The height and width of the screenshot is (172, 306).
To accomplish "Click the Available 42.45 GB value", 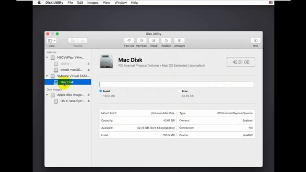I will click(x=156, y=128).
